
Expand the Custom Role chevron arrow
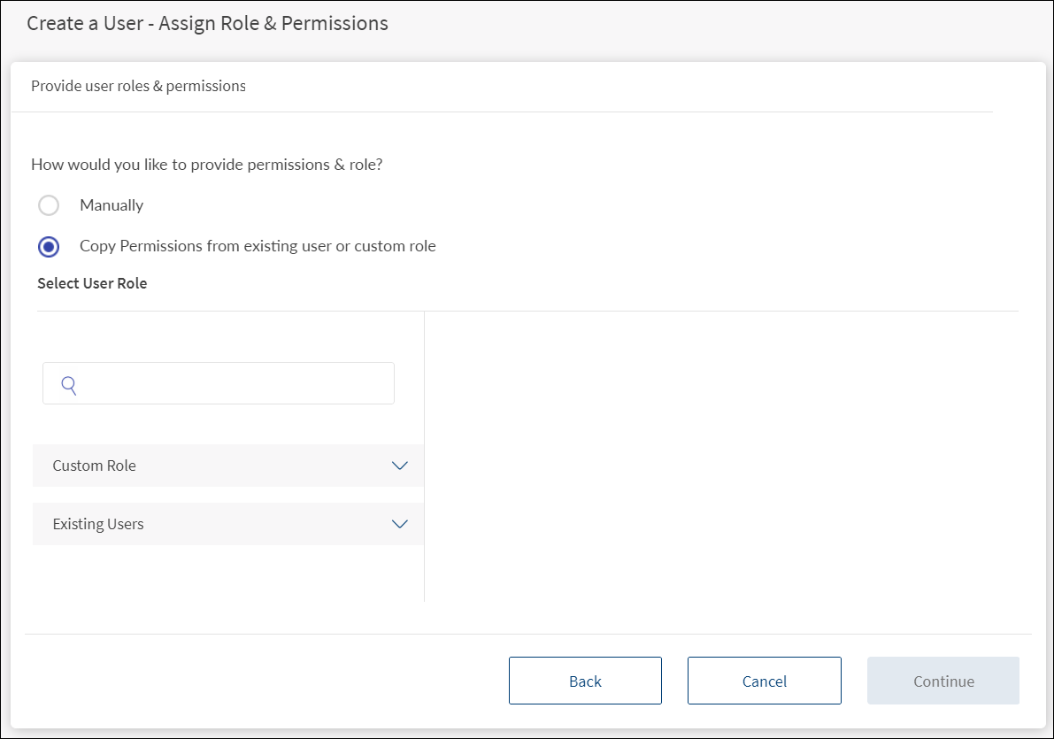(x=400, y=466)
